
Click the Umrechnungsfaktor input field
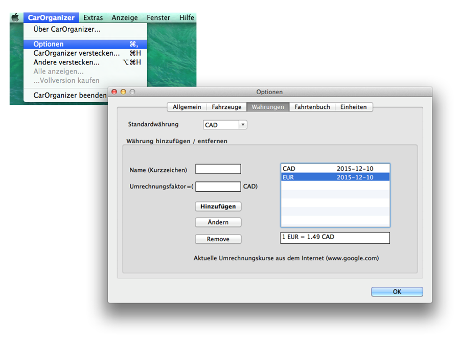[x=218, y=187]
